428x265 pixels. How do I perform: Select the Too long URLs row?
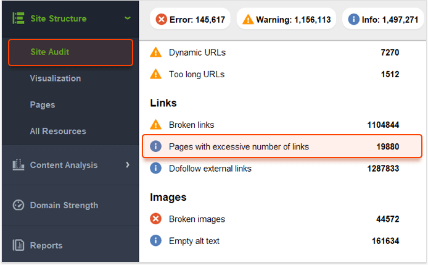tap(274, 74)
